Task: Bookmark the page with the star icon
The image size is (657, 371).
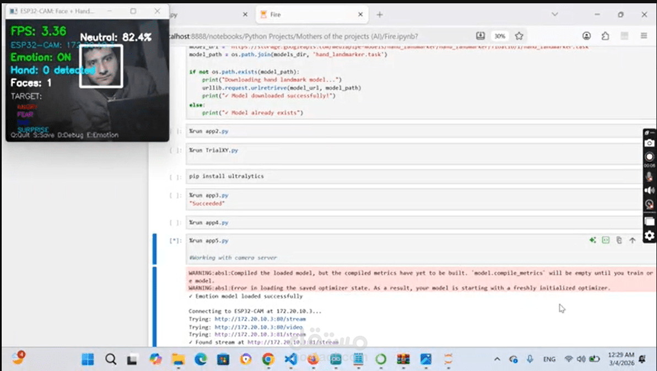Action: coord(519,36)
